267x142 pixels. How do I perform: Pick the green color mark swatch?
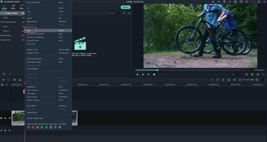pos(42,127)
